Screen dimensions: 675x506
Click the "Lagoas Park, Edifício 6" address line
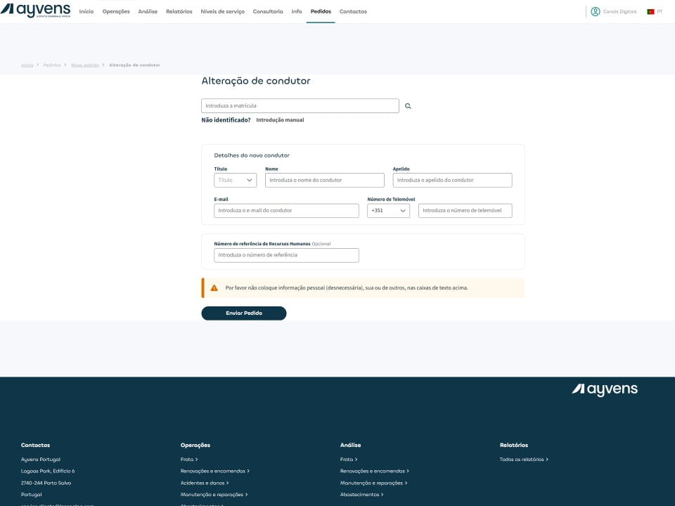[48, 471]
